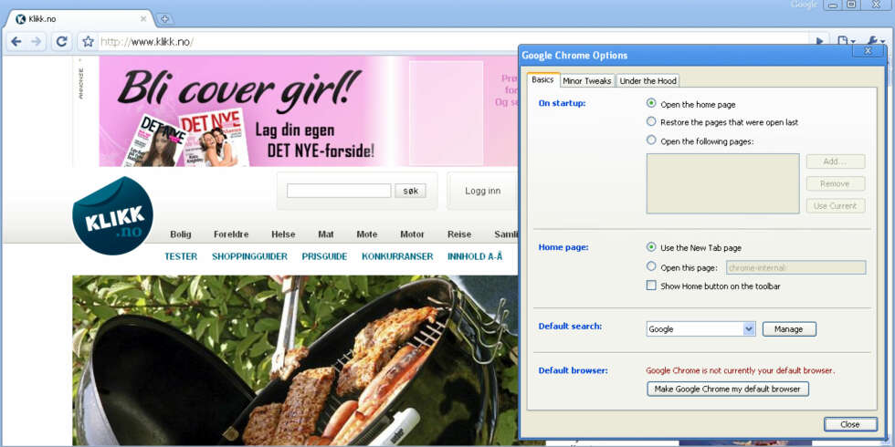Click the Manage search engines button
Viewport: 895px width, 447px height.
click(x=789, y=329)
